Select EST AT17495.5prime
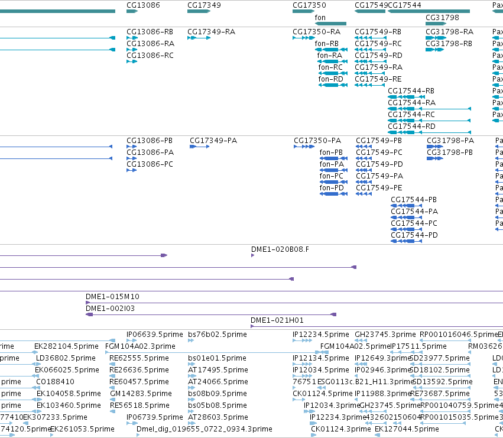This screenshot has height=438, width=503. [218, 370]
